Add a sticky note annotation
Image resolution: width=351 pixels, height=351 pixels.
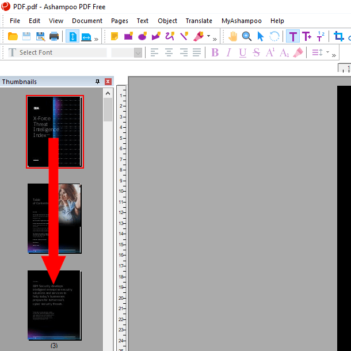click(115, 36)
